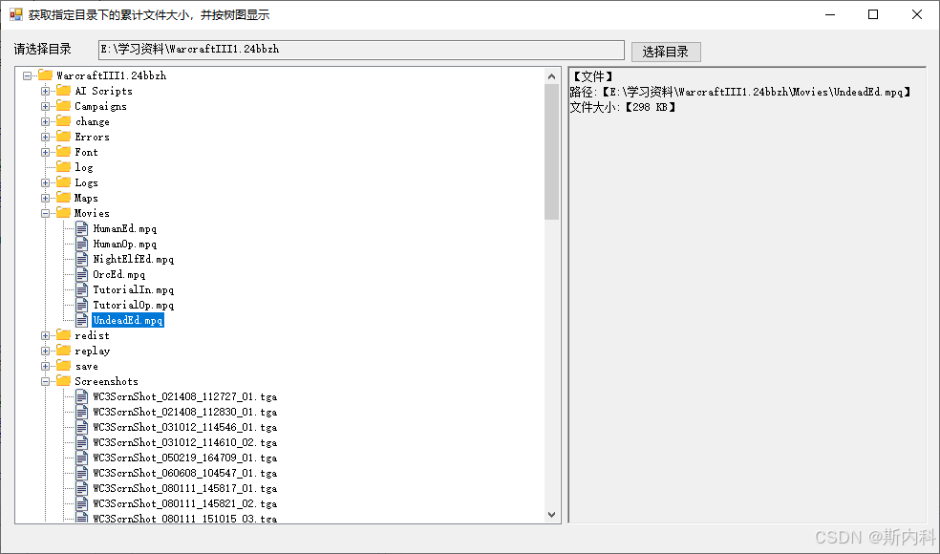Viewport: 940px width, 554px height.
Task: Click the Movies folder icon
Action: coord(64,213)
